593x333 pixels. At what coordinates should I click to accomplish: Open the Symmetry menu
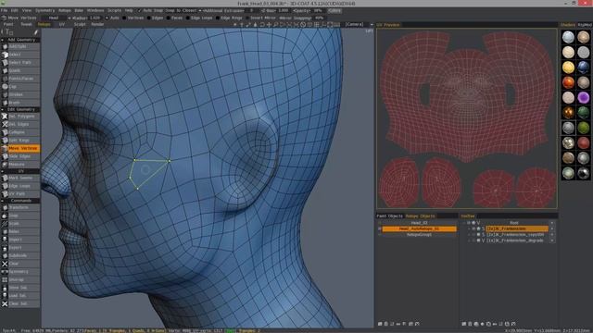(x=44, y=10)
